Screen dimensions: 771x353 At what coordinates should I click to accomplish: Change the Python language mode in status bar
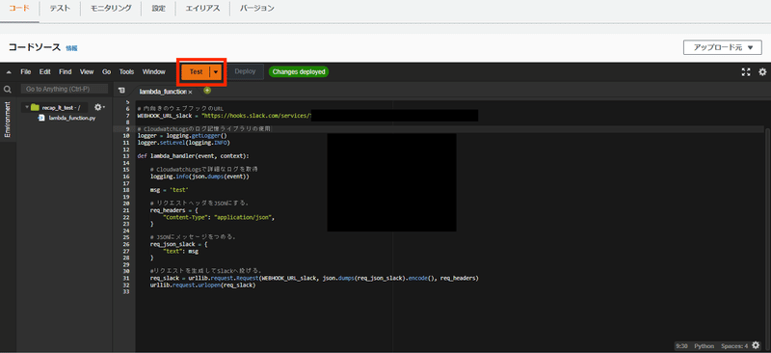click(705, 346)
